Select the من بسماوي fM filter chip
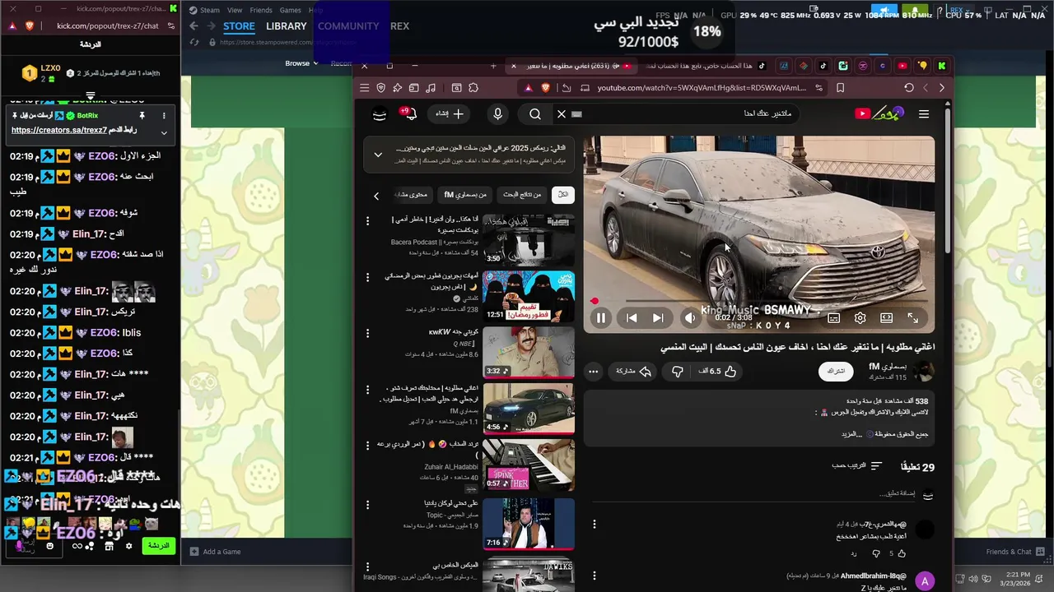This screenshot has width=1054, height=592. [466, 195]
